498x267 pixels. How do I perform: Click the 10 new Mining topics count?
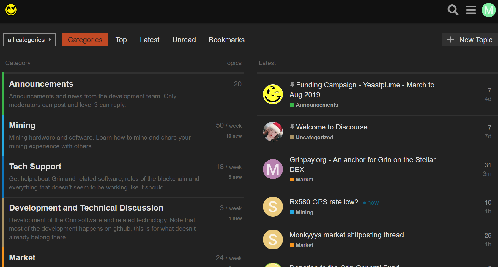click(234, 136)
